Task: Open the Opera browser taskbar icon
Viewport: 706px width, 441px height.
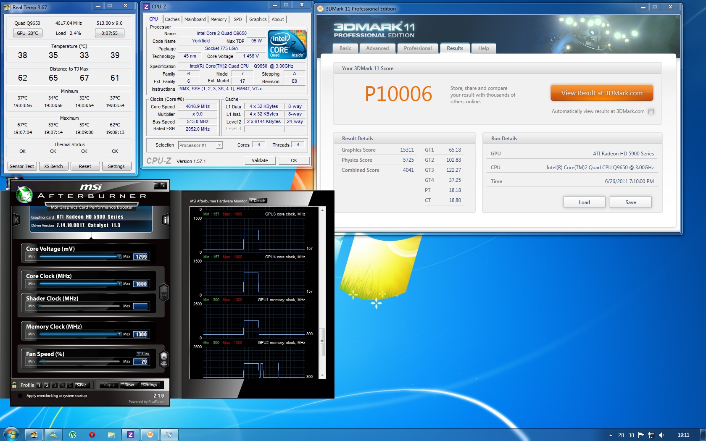Action: 92,435
